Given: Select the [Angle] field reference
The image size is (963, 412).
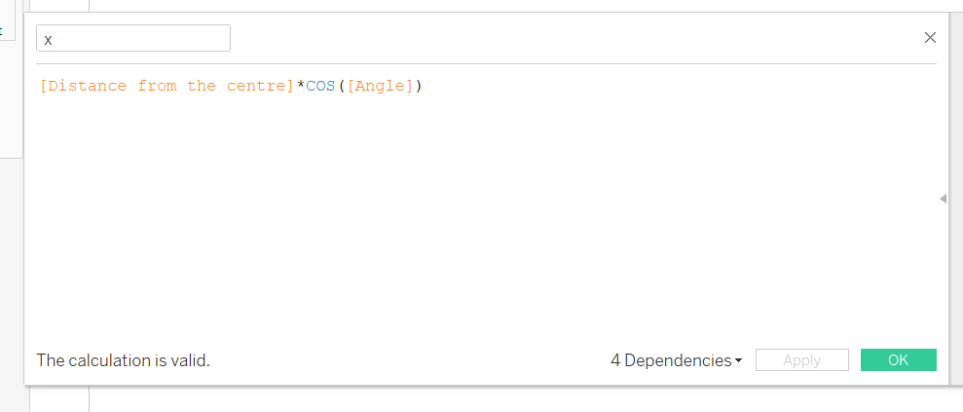Looking at the screenshot, I should (x=380, y=86).
